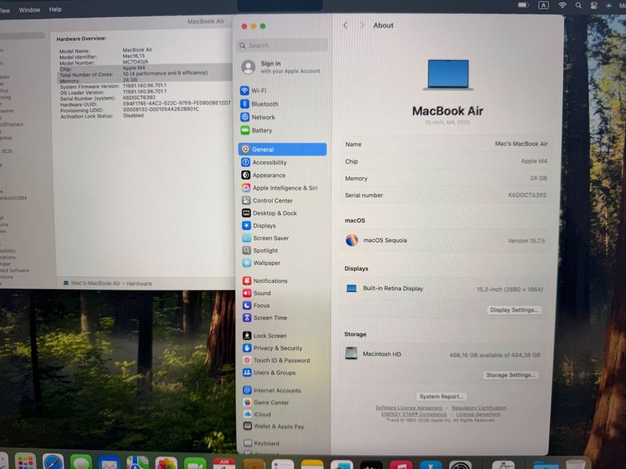Click the MacBook Air laptop image in About

click(x=448, y=75)
